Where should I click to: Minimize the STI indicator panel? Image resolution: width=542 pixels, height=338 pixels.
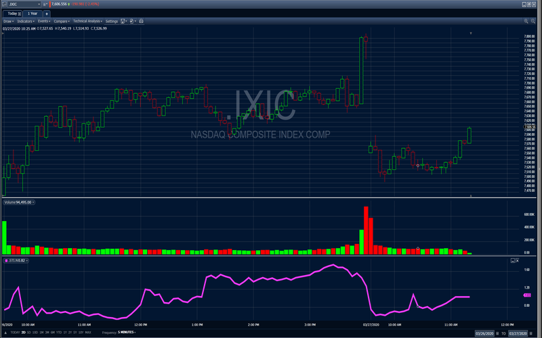tap(511, 259)
